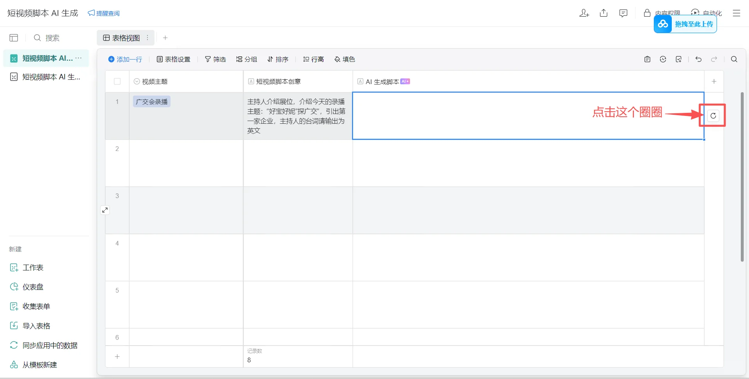
Task: Choose 导入表格 to import a table
Action: [30, 326]
